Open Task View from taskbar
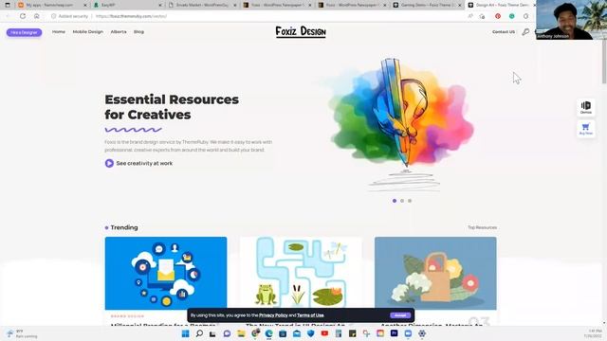 point(212,333)
